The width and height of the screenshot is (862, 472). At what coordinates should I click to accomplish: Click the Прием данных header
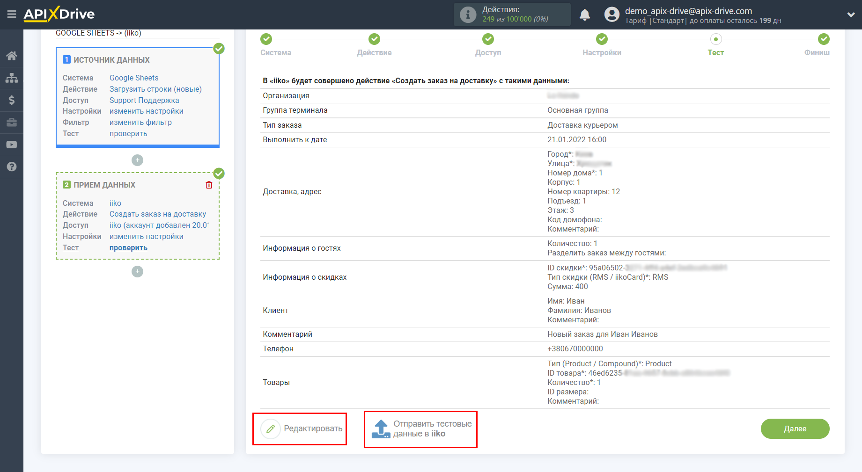(x=104, y=185)
